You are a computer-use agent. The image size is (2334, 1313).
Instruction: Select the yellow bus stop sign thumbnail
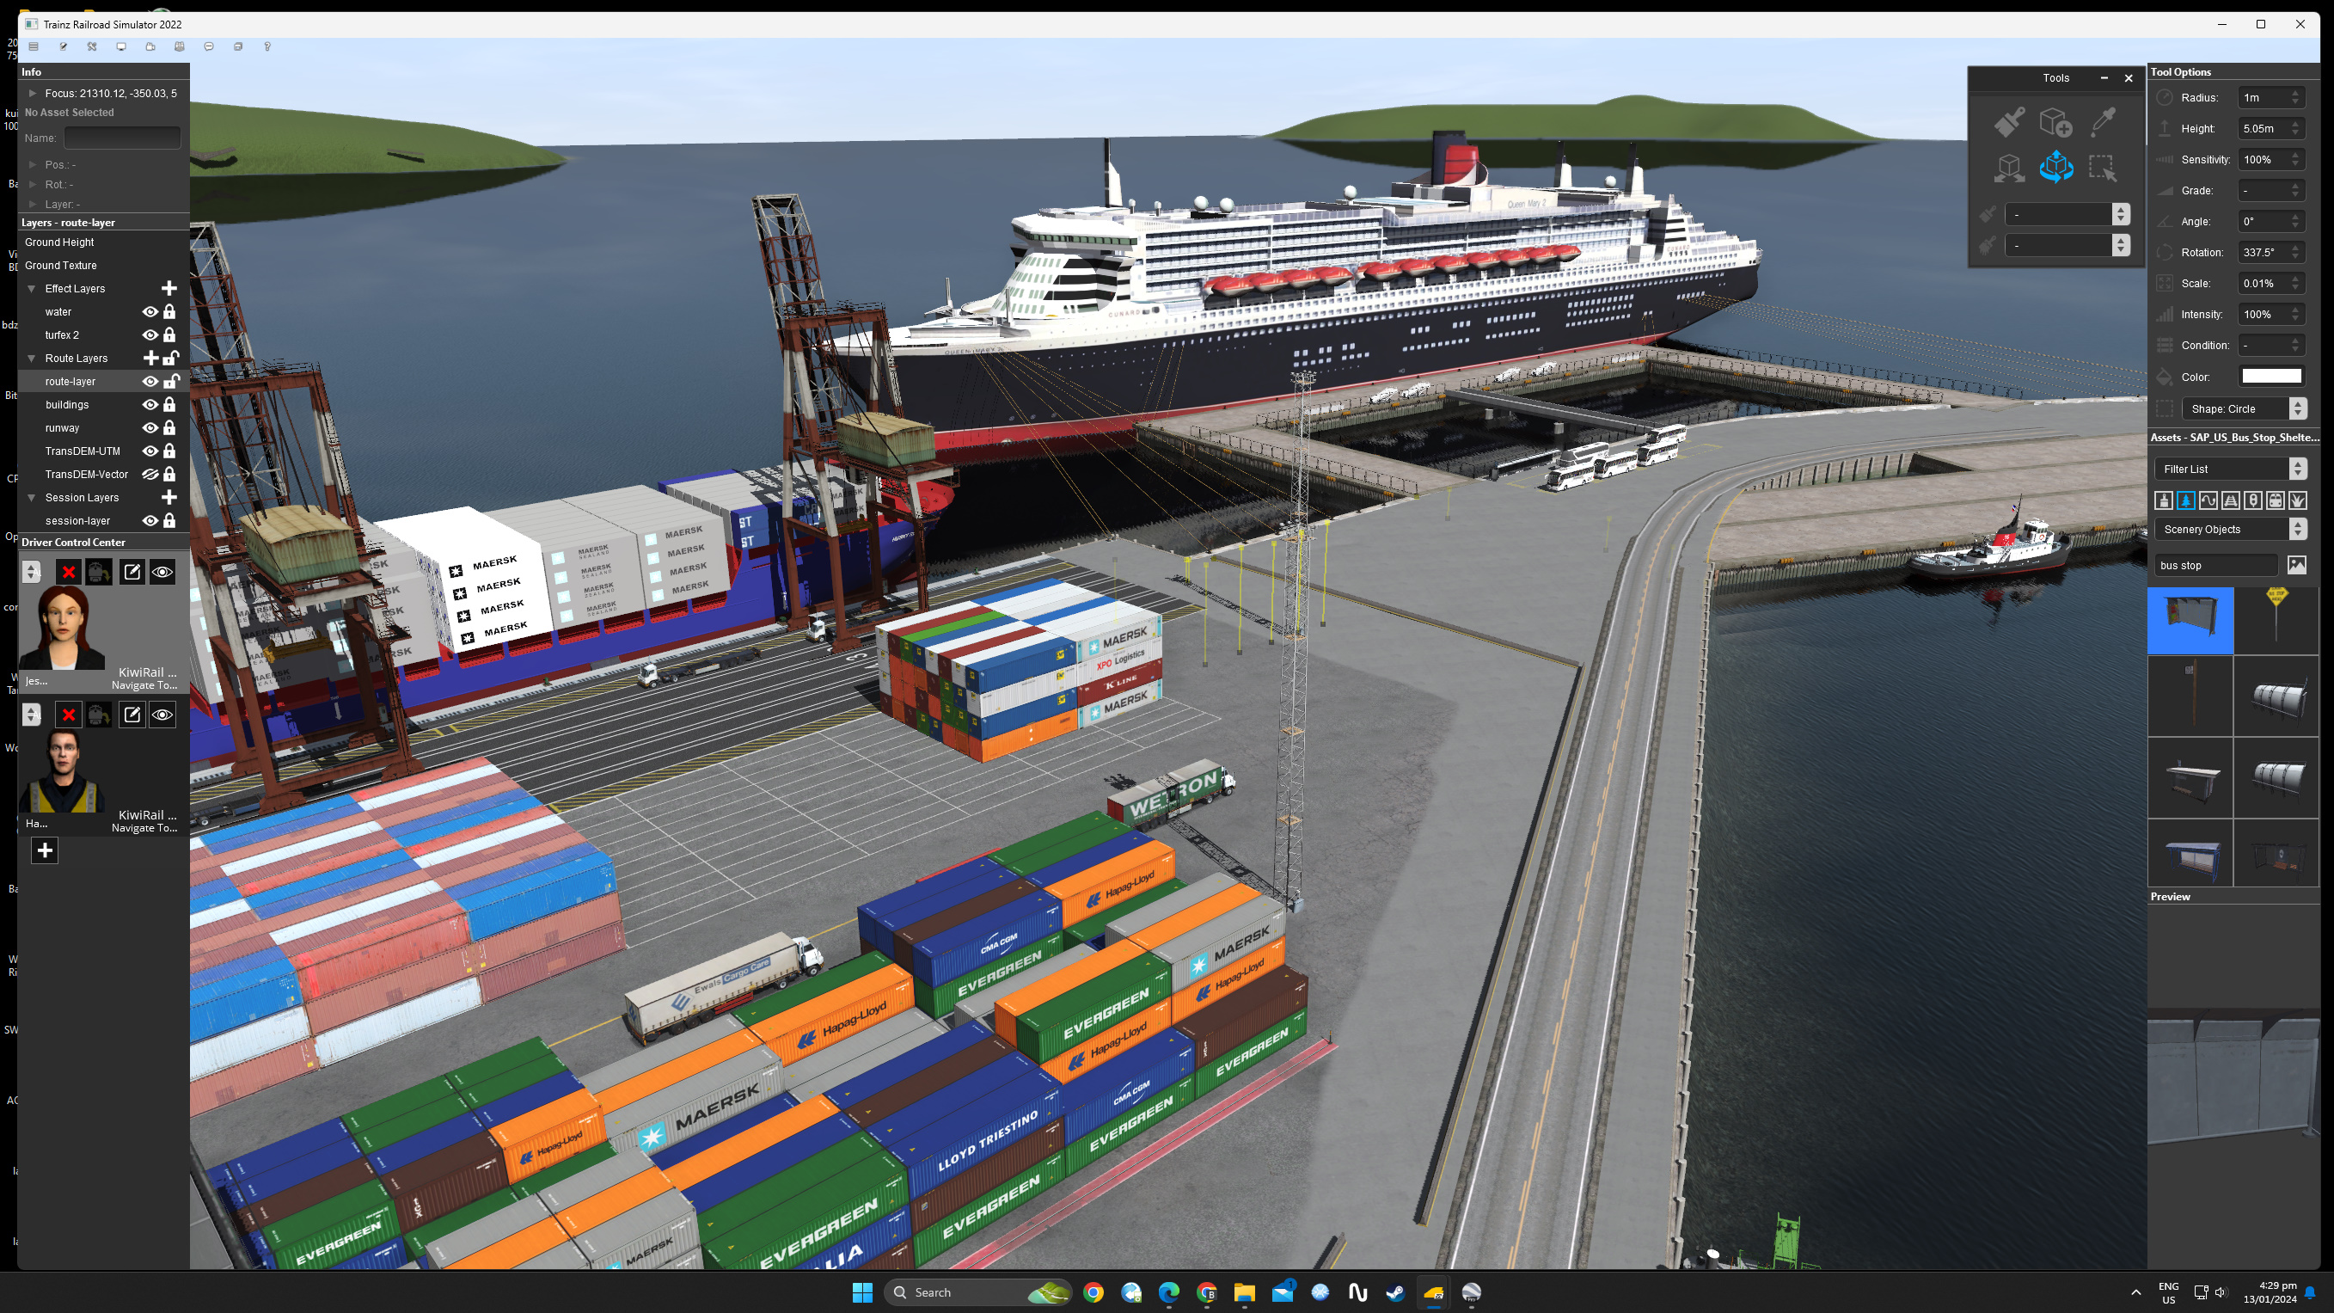pos(2276,621)
